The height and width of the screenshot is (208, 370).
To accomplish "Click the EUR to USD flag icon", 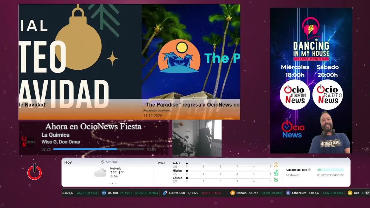I will (165, 193).
